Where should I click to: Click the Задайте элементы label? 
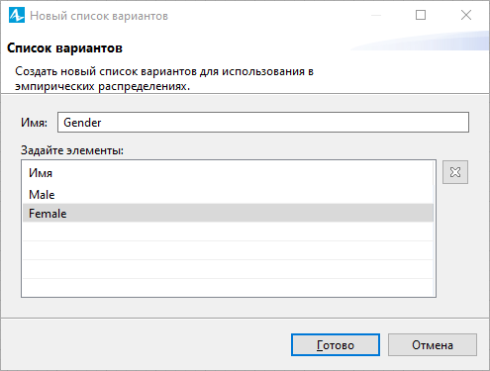[x=72, y=150]
